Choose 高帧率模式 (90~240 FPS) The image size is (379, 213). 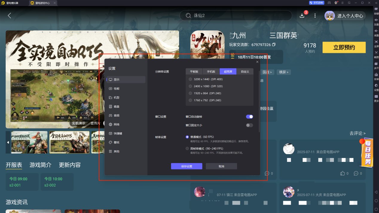coord(187,148)
